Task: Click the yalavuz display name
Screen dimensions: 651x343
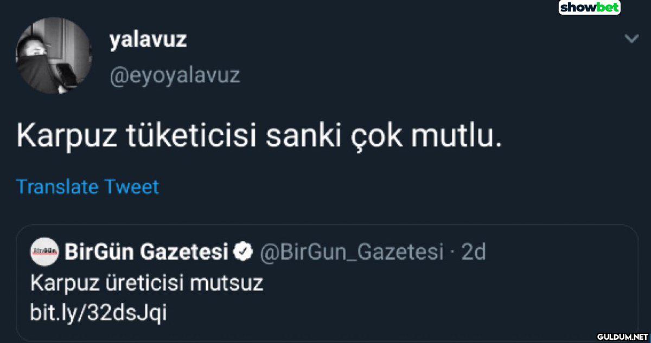Action: (148, 39)
